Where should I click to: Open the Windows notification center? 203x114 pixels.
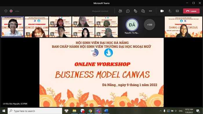pos(198,111)
